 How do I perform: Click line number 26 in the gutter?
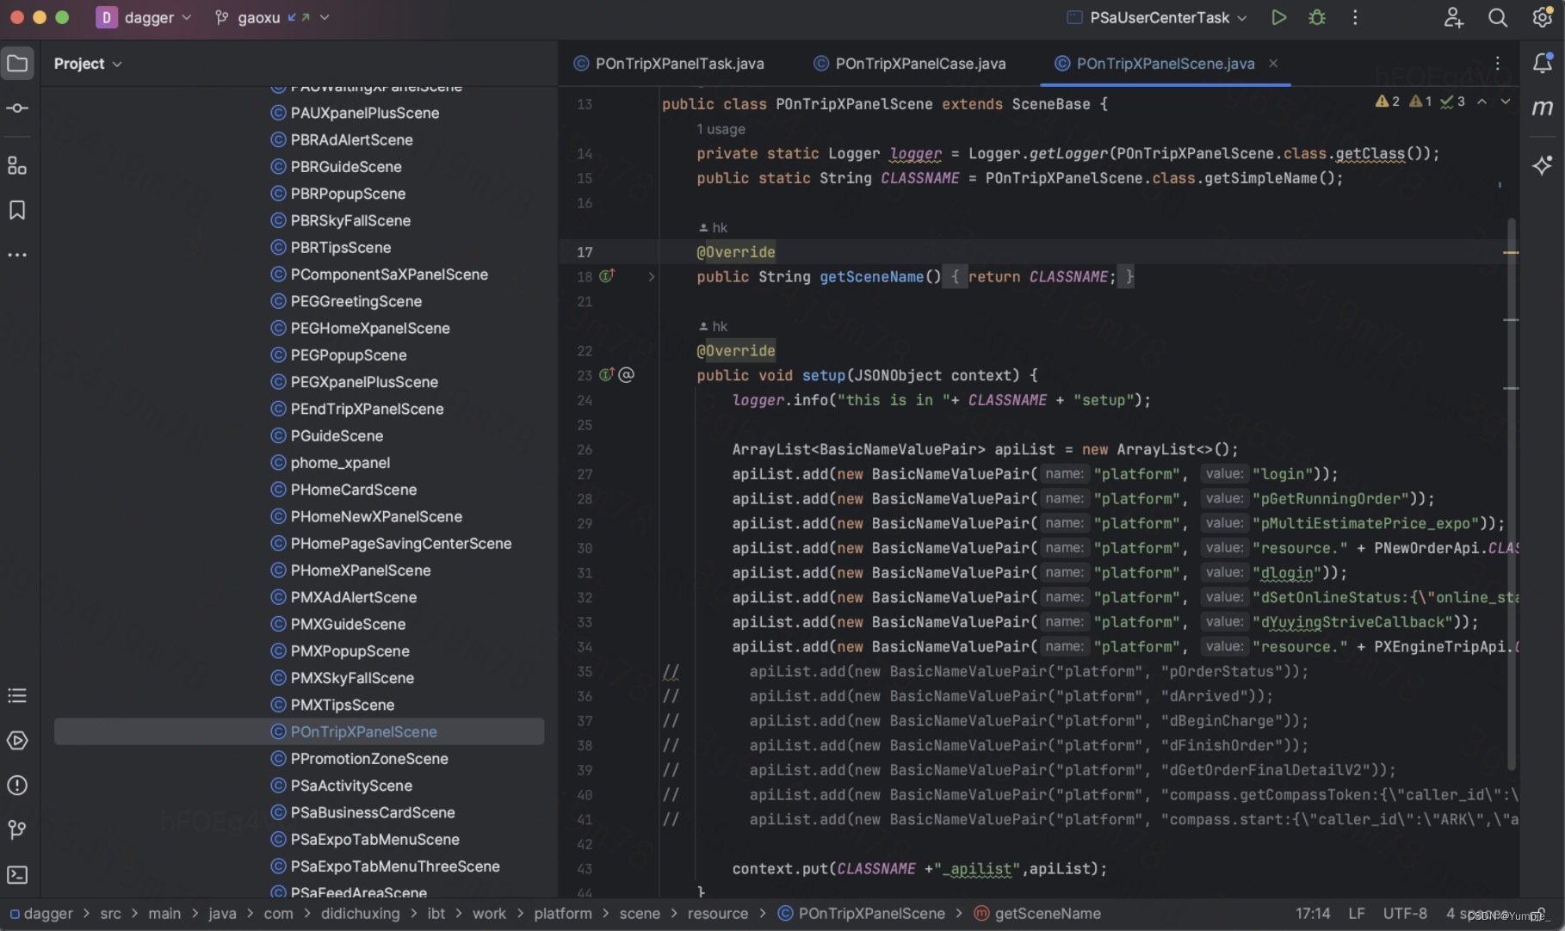click(x=585, y=449)
